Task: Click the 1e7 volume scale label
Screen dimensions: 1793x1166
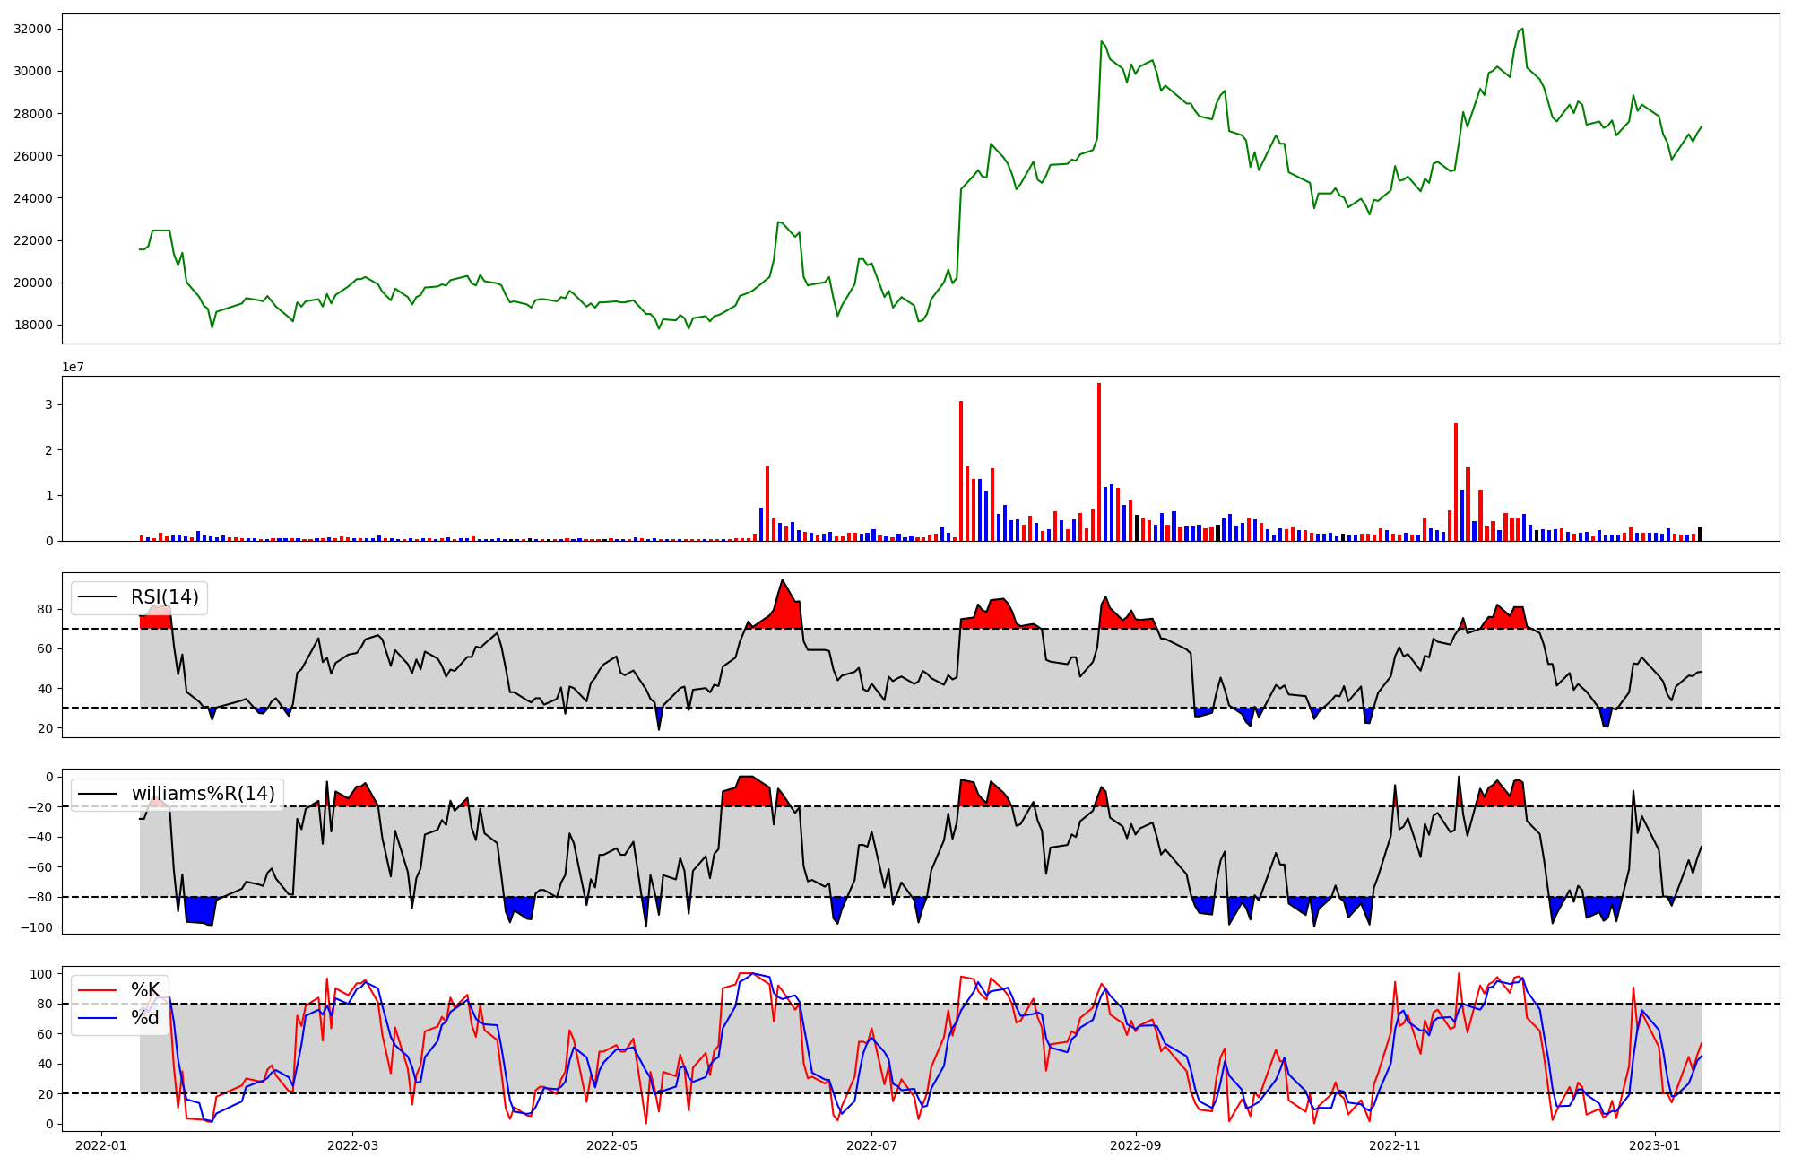Action: 74,367
